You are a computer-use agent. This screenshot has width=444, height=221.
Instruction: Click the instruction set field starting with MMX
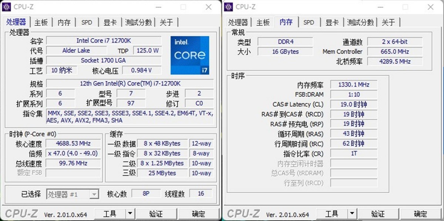click(130, 116)
